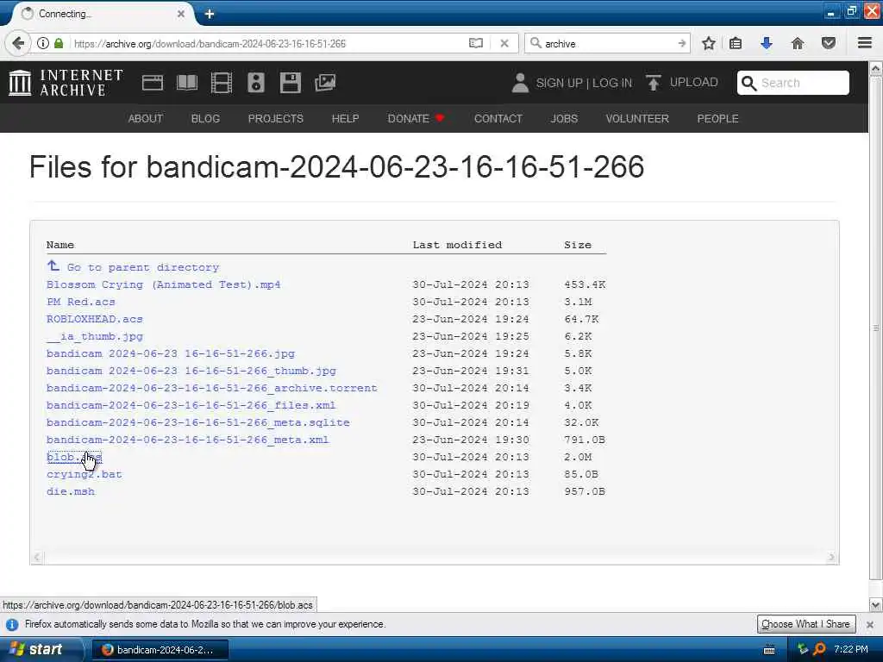Open Audio speaker icon
Viewport: 883px width, 662px height.
(255, 83)
